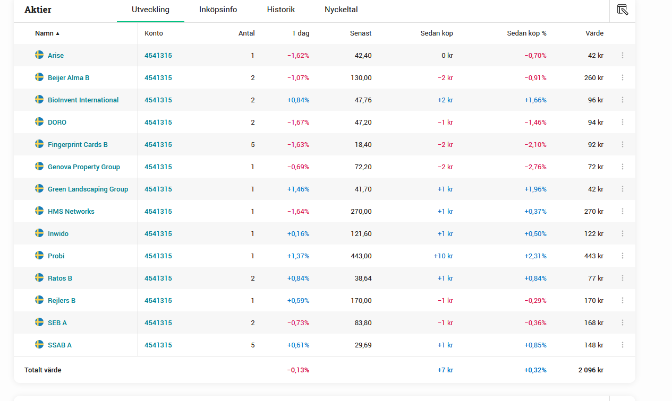
Task: Open kebab menu for Beijer Alma B
Action: click(623, 77)
